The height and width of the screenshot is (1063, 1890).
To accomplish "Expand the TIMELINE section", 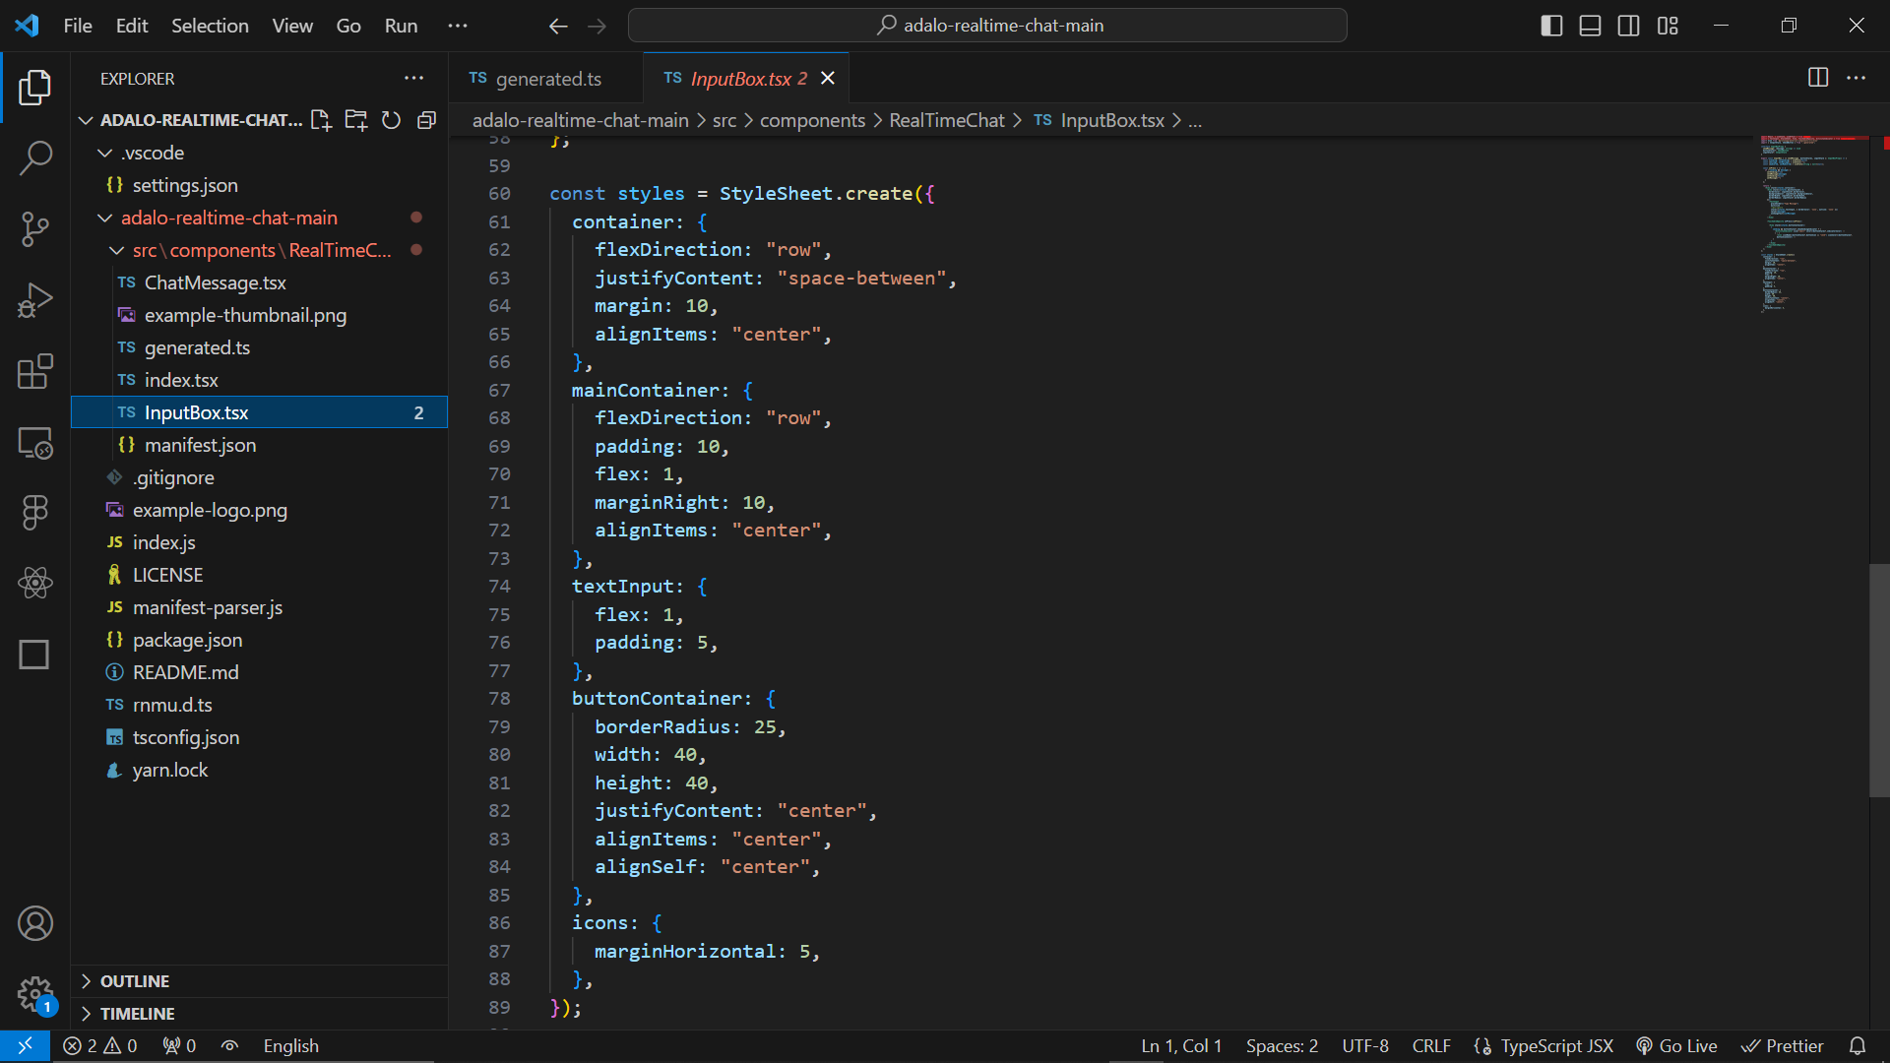I will point(137,1014).
